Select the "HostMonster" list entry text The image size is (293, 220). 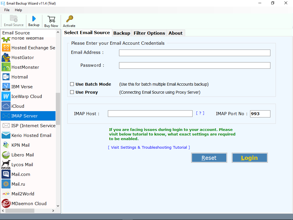(25, 67)
